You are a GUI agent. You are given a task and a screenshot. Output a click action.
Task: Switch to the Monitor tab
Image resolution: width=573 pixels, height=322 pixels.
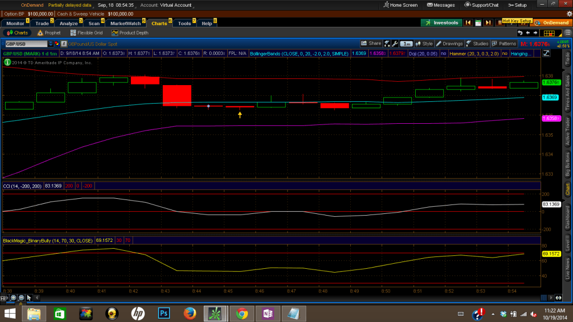click(15, 23)
